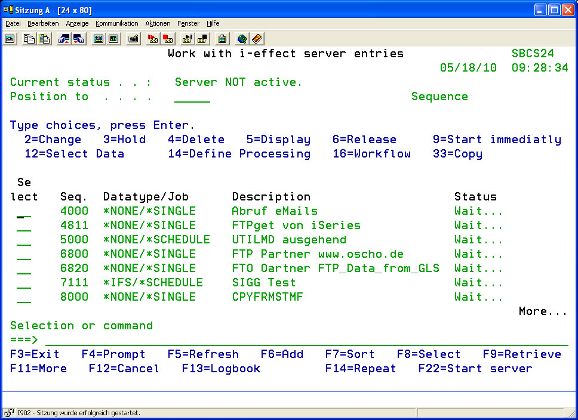Click the select field for sequence 4811
Screen dimensions: 578x420
(24, 226)
